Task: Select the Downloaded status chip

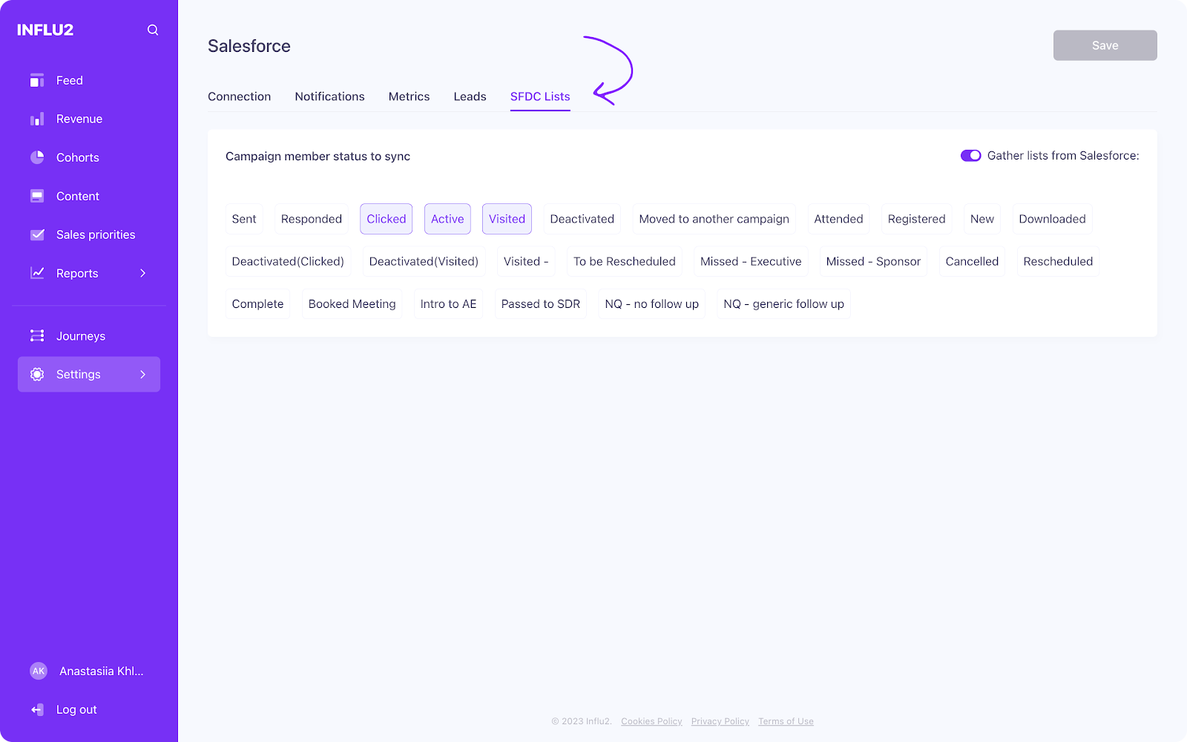Action: 1052,219
